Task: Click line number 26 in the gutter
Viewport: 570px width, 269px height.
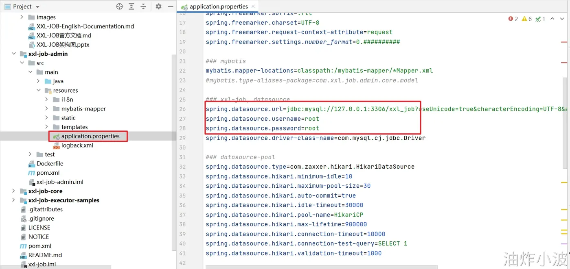Action: 182,109
